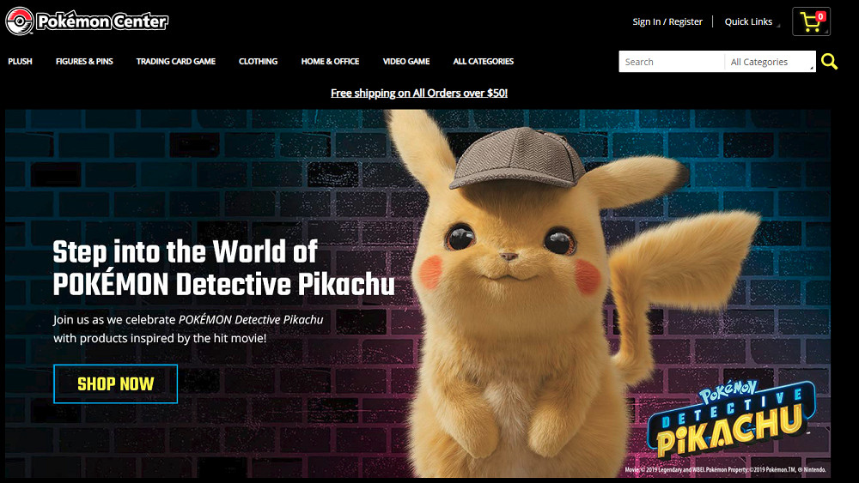Screen dimensions: 859x483
Task: Open the Plush menu
Action: pos(21,62)
